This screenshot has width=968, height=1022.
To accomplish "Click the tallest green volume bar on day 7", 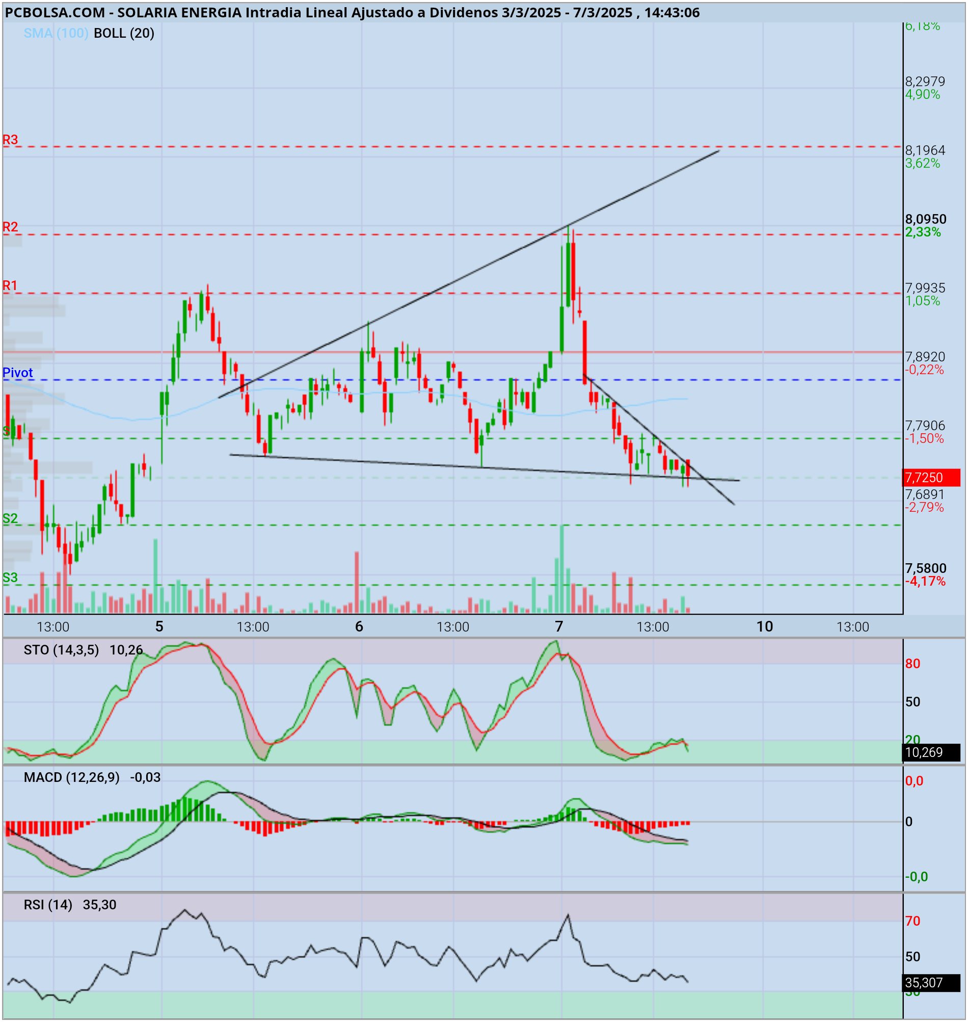I will (562, 569).
